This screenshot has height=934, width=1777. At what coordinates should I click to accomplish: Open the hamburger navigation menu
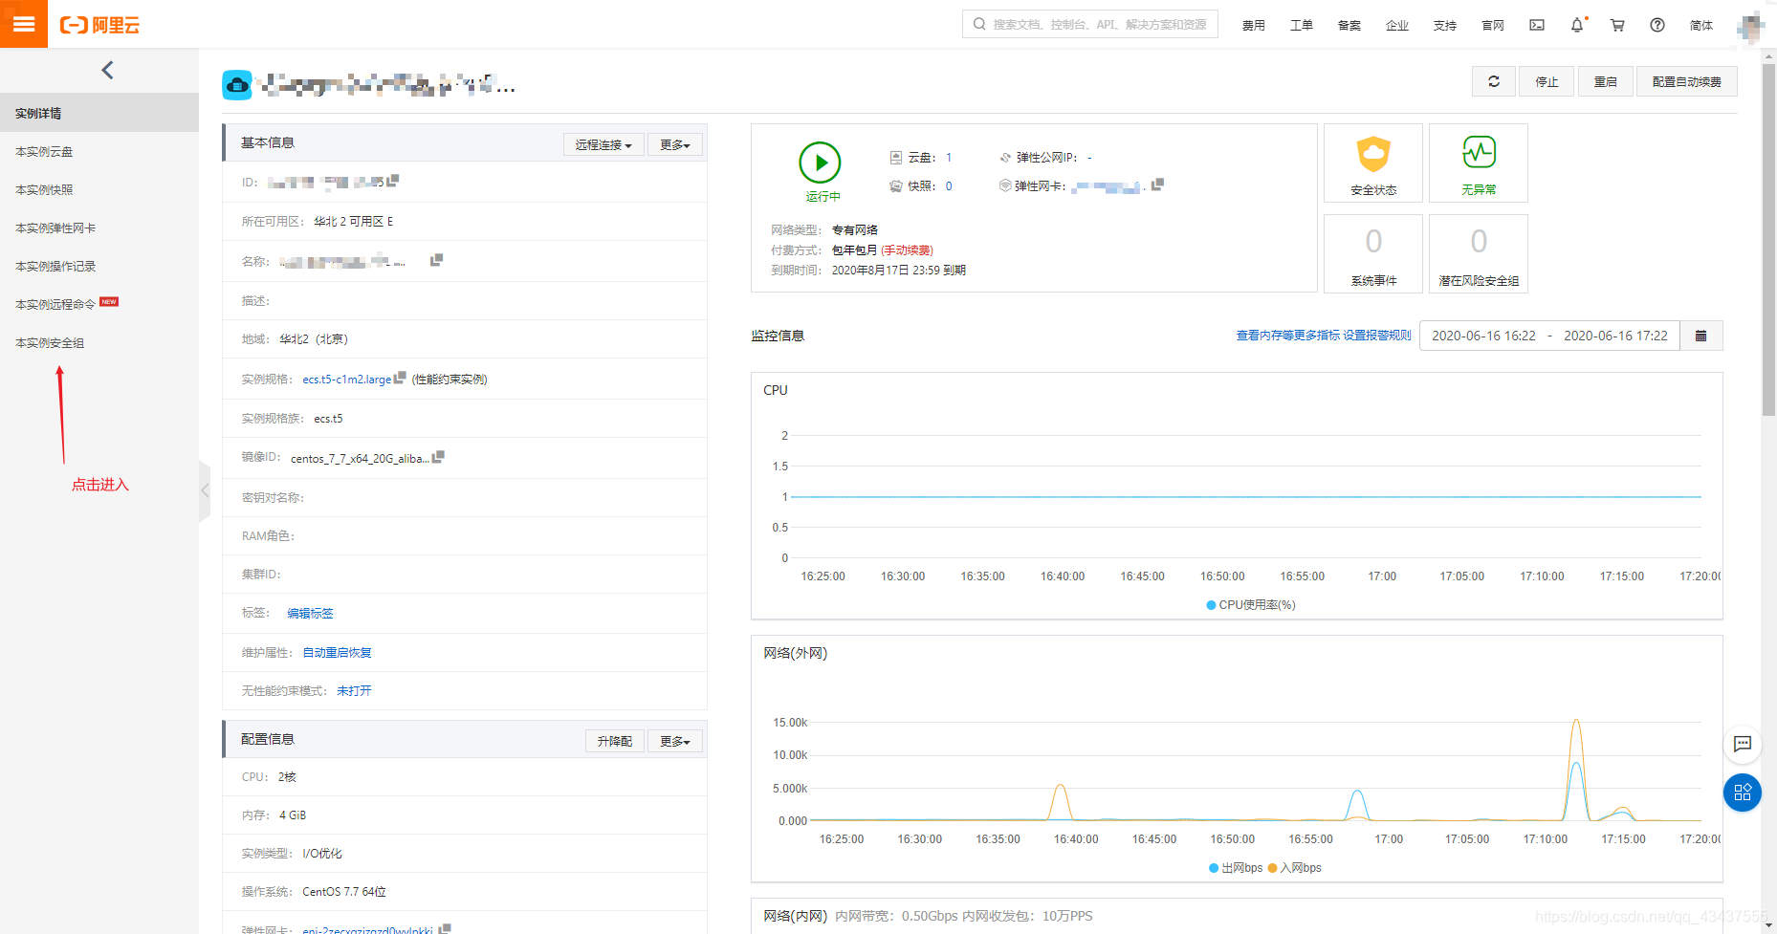(x=24, y=24)
